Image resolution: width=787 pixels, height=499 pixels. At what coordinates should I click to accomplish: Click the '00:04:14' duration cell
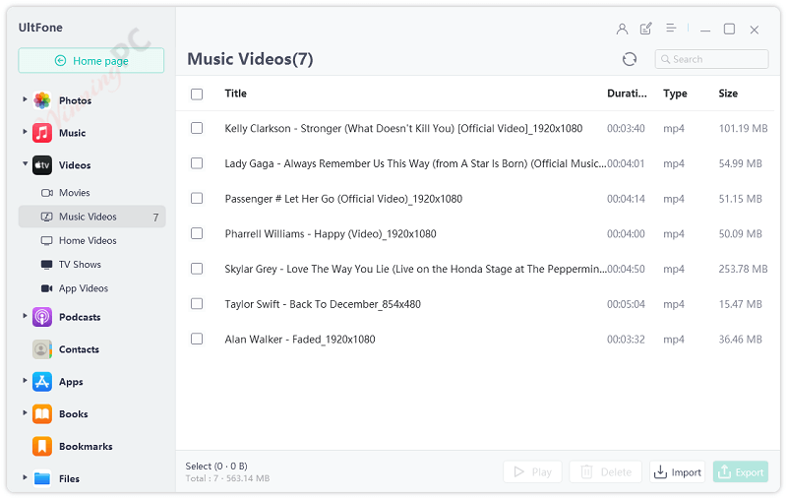coord(626,199)
